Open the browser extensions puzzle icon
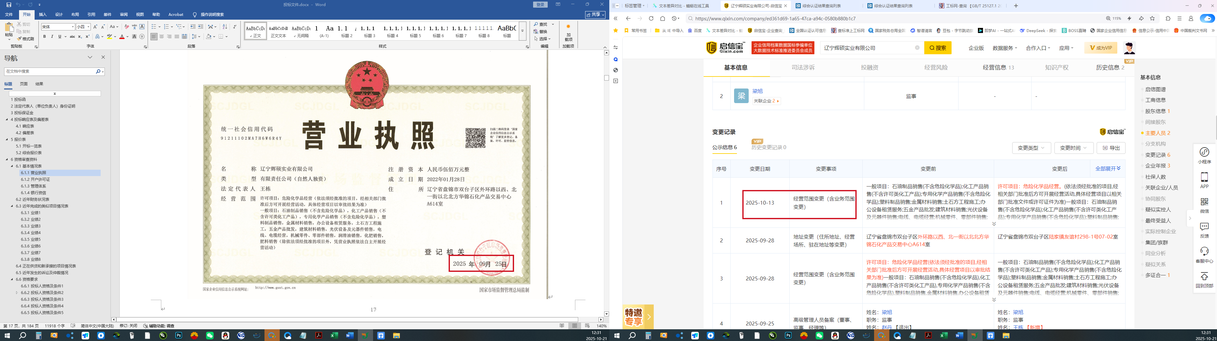This screenshot has width=1217, height=341. [x=1168, y=18]
